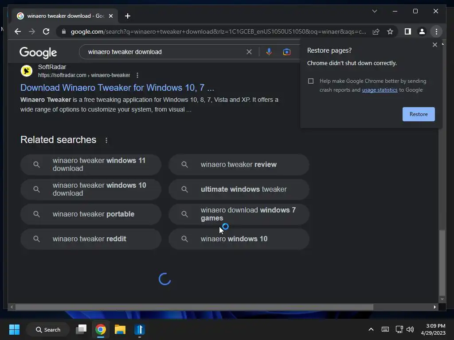Screen dimensions: 454x340
Task: Click the browser forward arrow
Action: [x=32, y=31]
